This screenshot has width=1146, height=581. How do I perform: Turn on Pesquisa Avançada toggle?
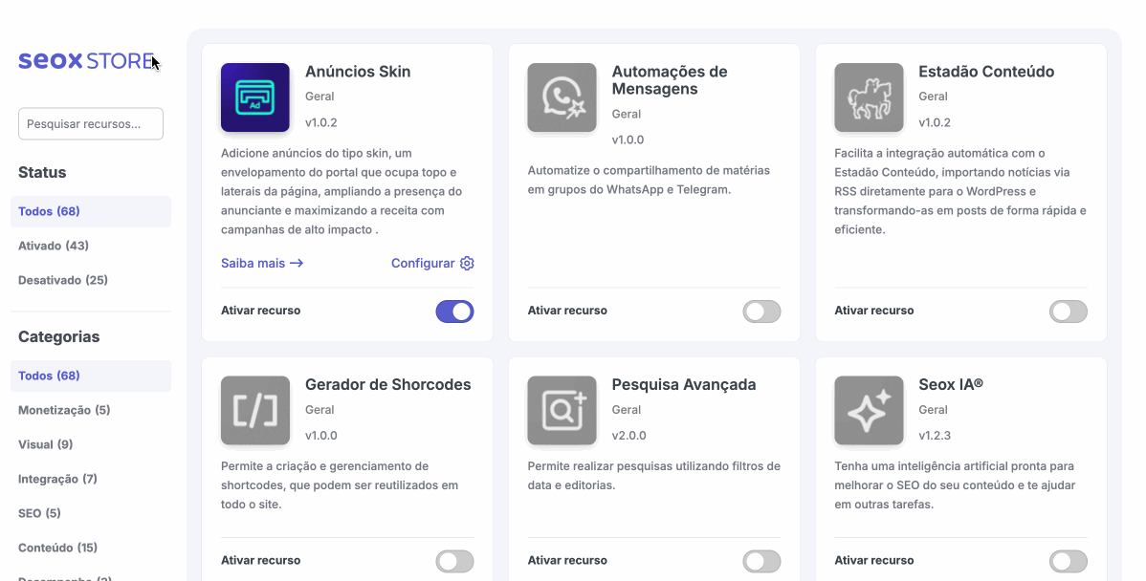click(761, 561)
